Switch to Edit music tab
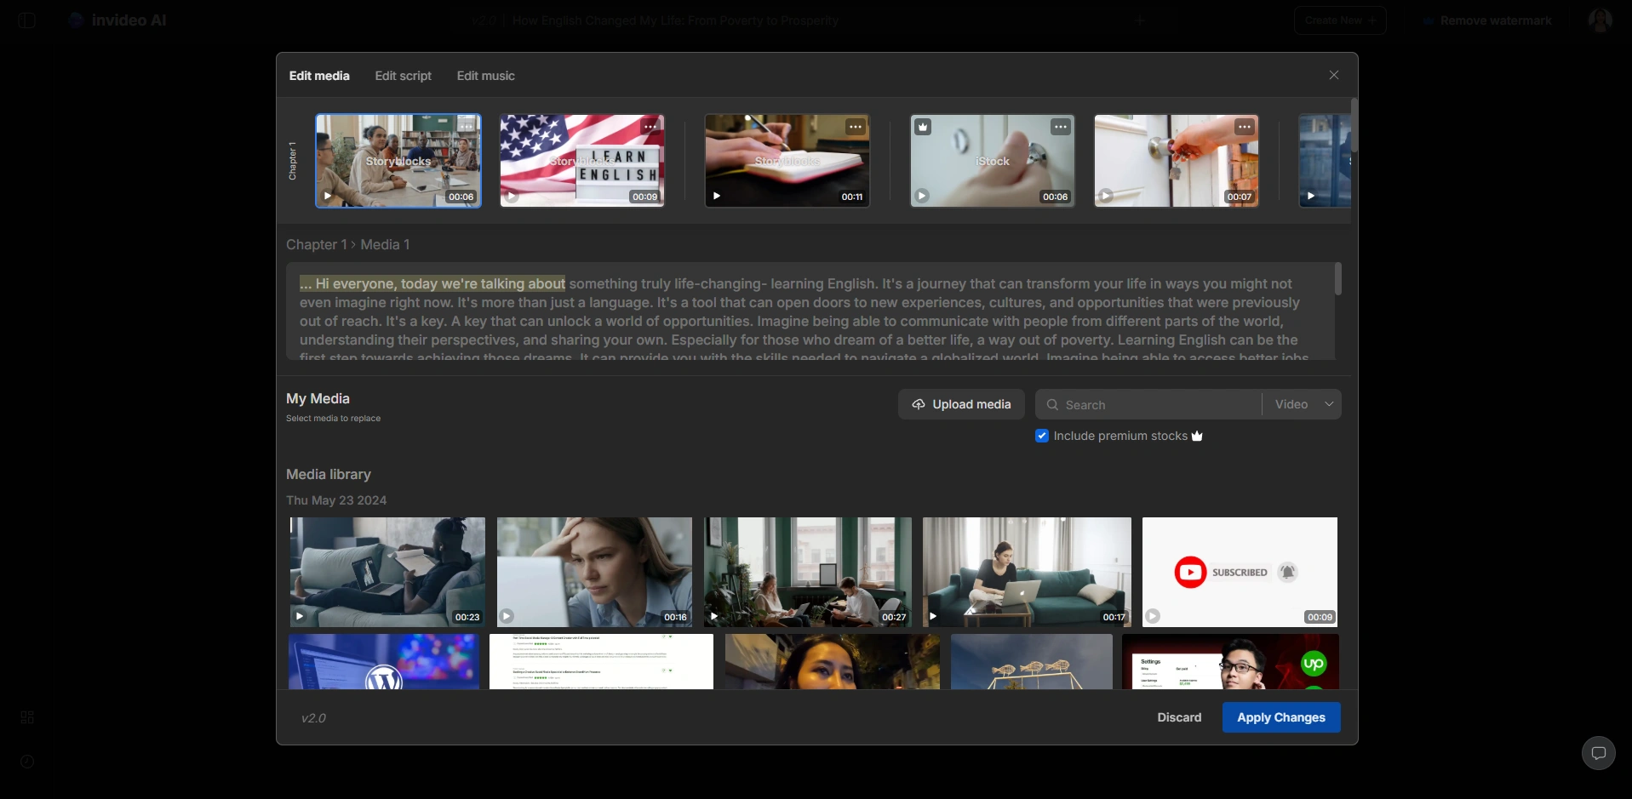1632x799 pixels. [486, 76]
